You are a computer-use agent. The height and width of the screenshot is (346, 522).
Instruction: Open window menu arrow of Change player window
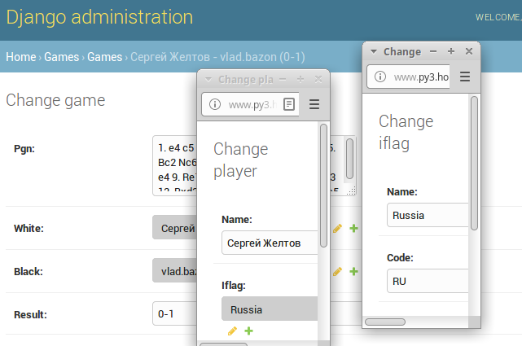coord(208,80)
